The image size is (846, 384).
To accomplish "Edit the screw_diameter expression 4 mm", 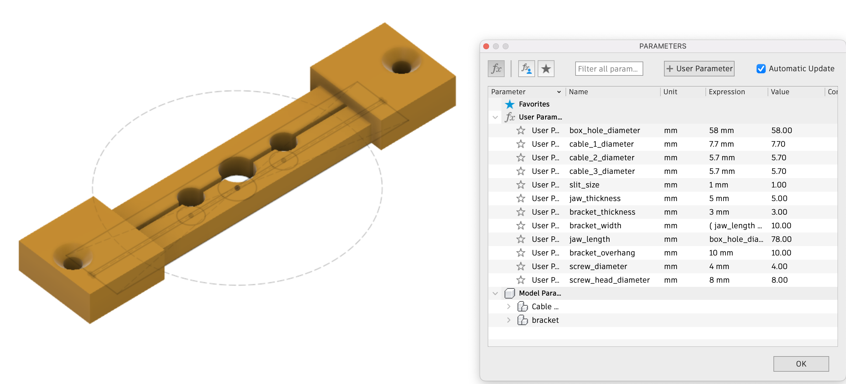I will pyautogui.click(x=719, y=266).
